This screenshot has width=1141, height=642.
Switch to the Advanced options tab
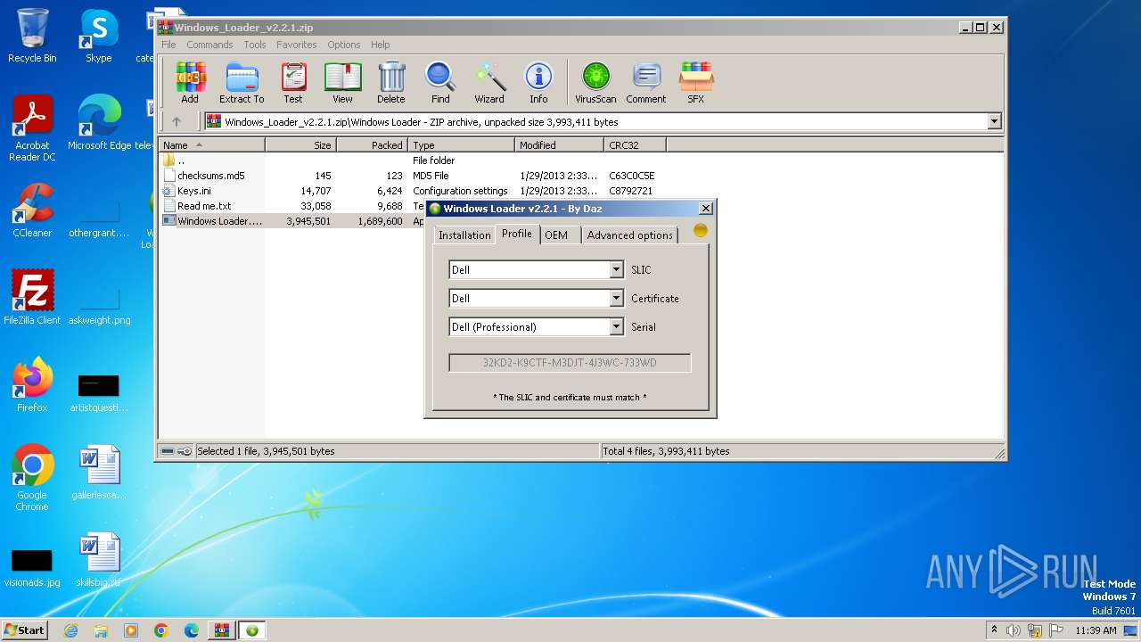(x=630, y=235)
